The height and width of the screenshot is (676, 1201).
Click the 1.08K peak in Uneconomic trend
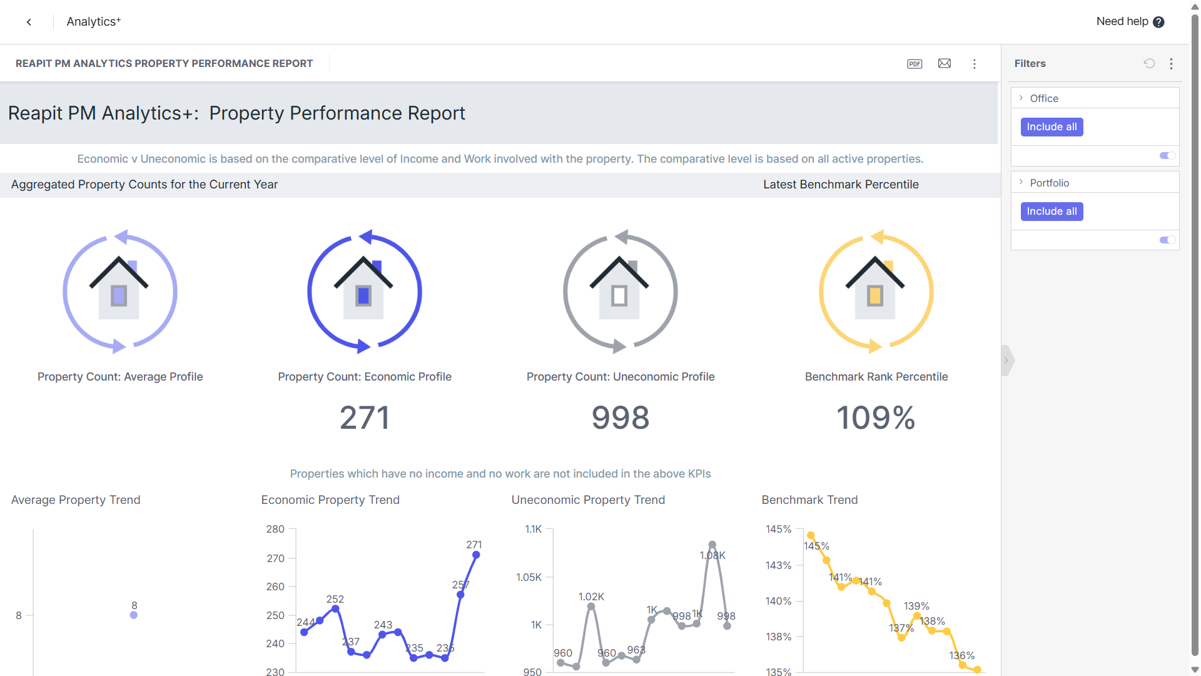pyautogui.click(x=712, y=545)
